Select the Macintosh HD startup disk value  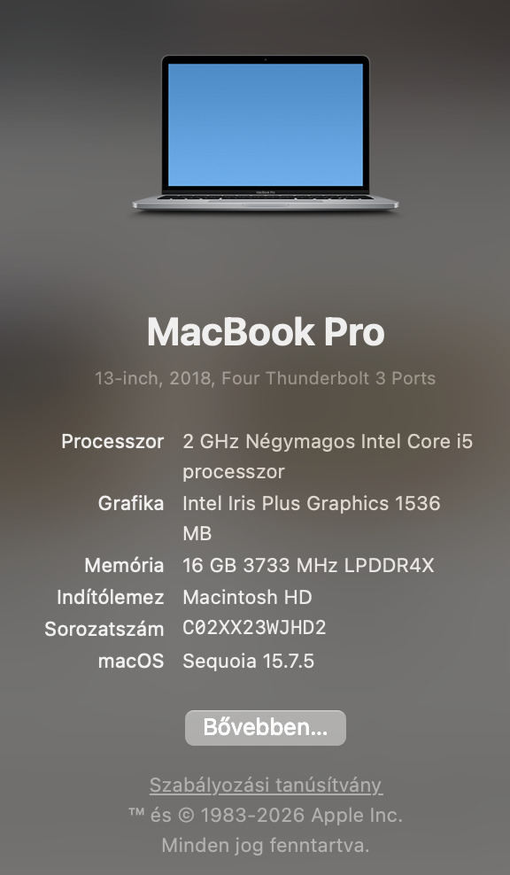click(247, 597)
